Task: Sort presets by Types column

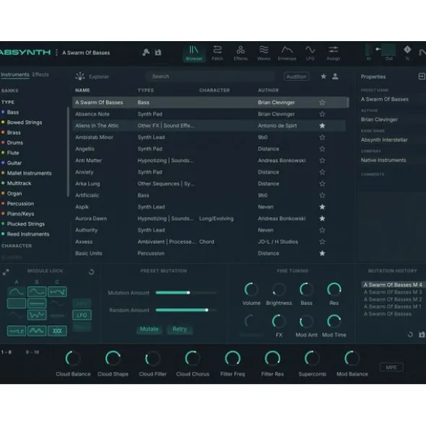Action: (x=146, y=90)
